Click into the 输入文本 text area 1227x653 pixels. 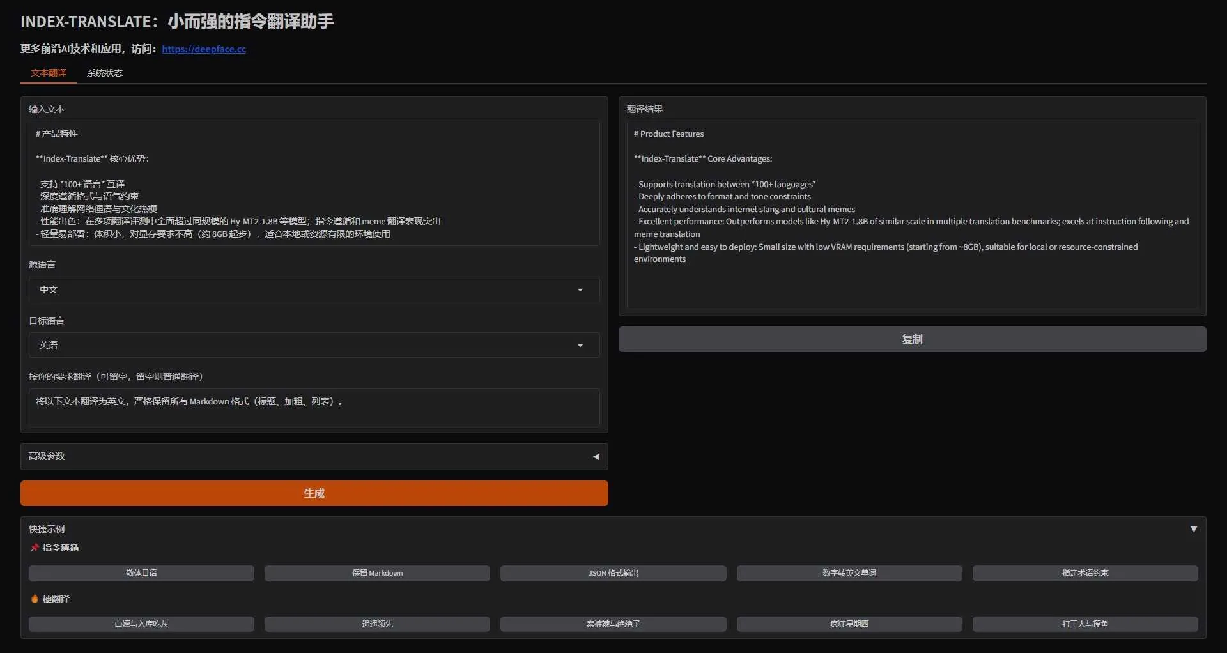pos(314,183)
